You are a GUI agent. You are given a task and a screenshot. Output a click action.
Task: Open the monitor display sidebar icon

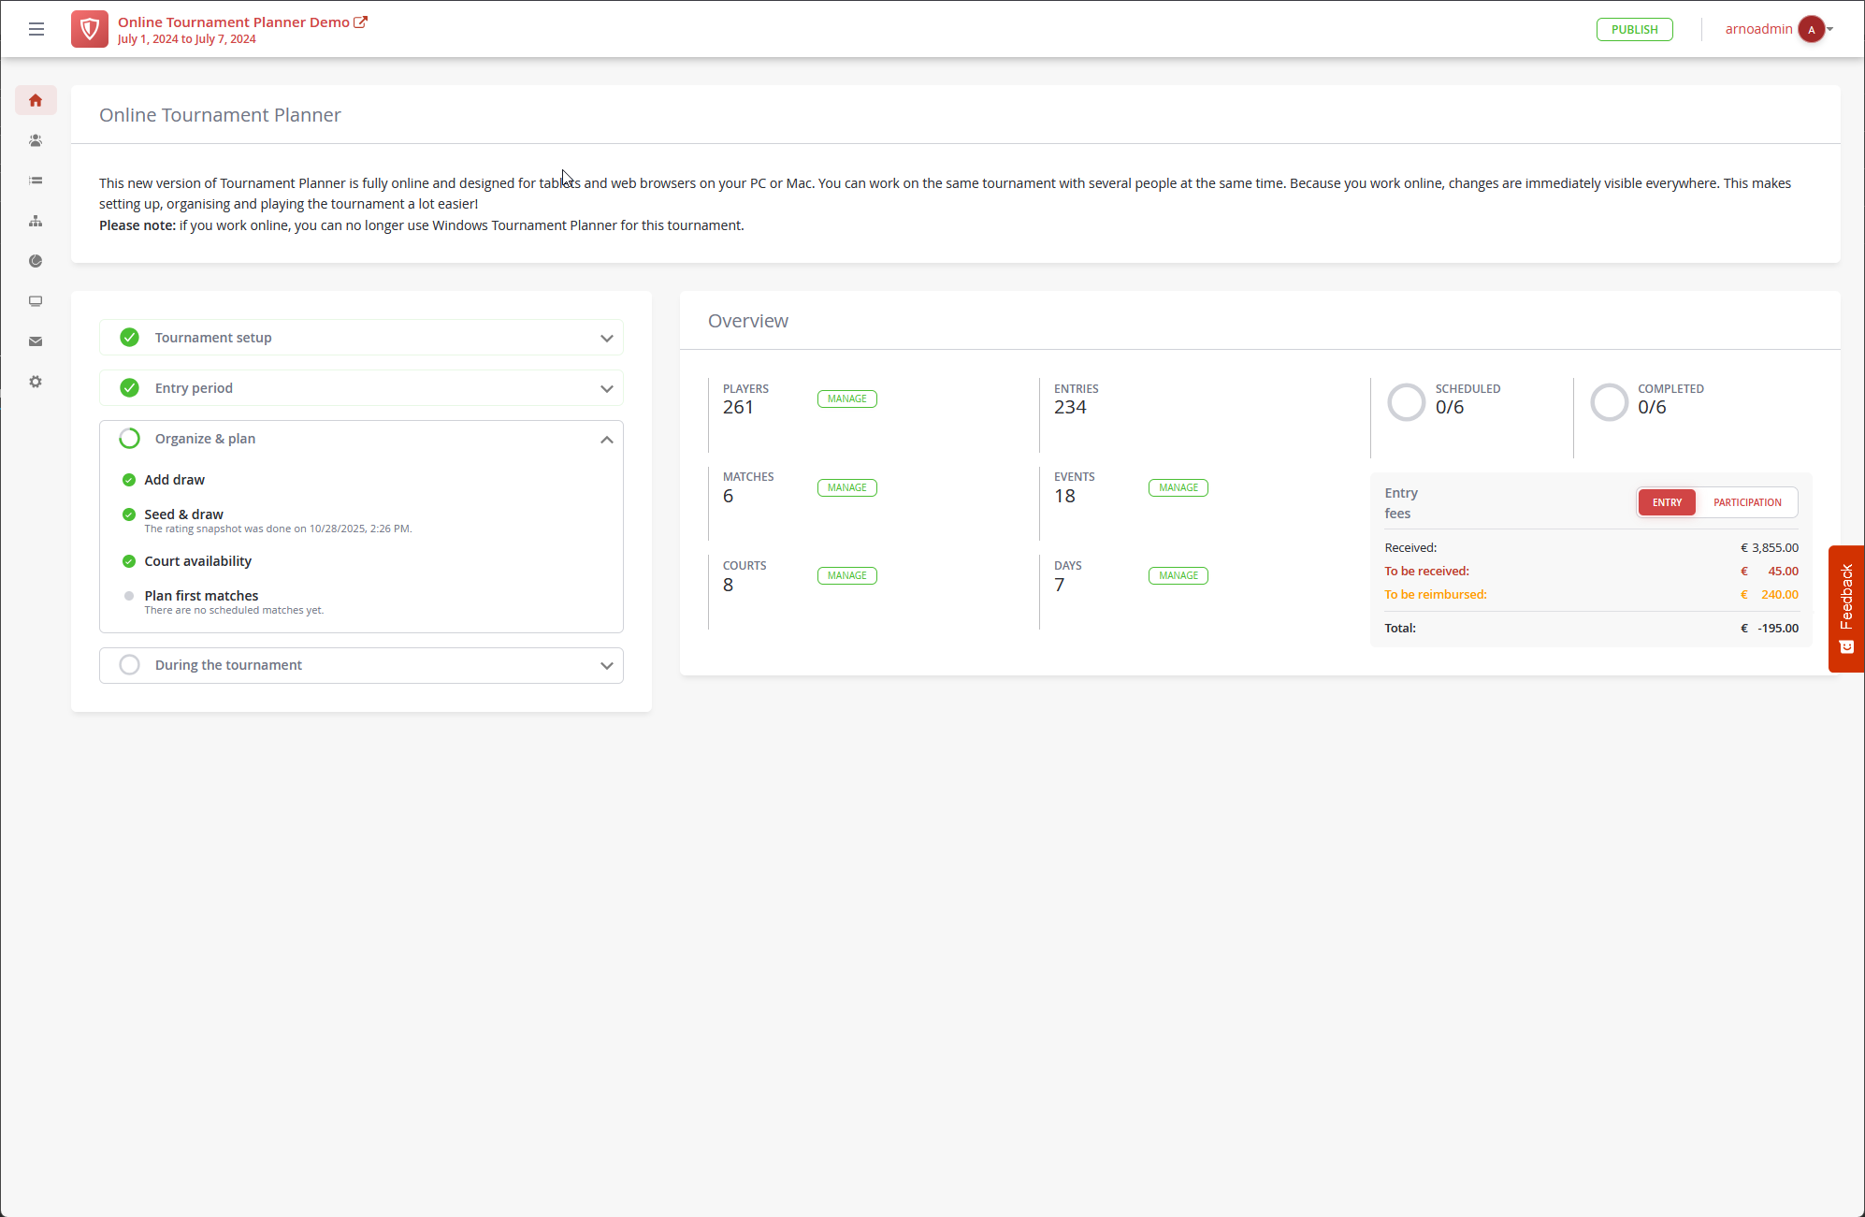(x=36, y=301)
